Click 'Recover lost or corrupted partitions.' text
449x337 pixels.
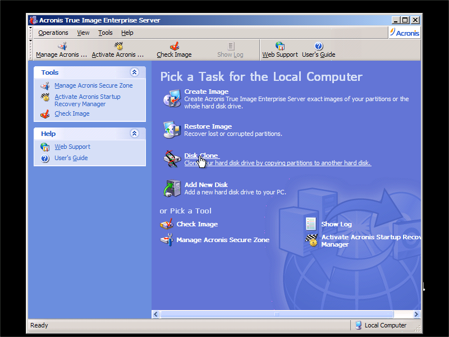(x=233, y=134)
